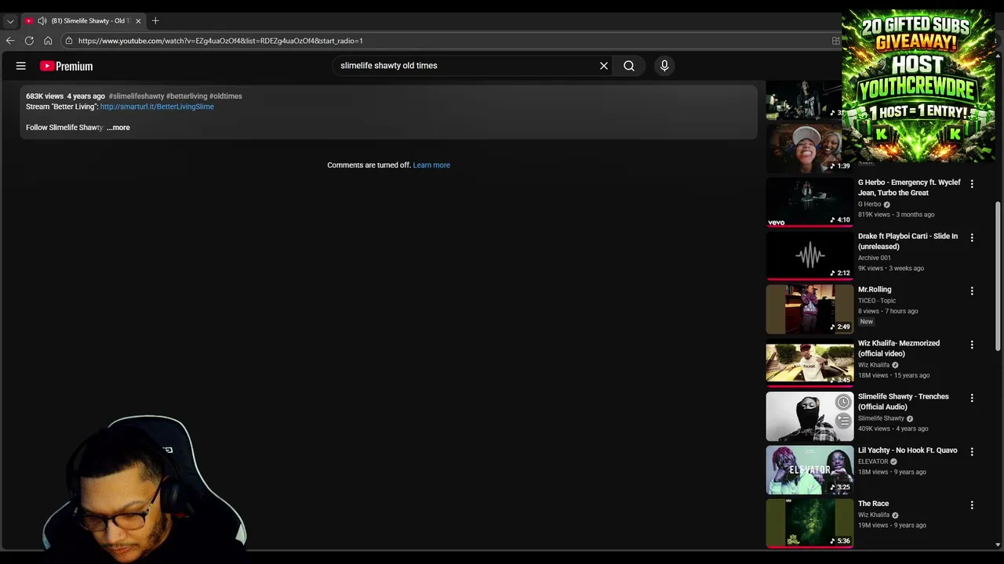
Task: Open title 'Lil Yachty - No Hook Ft. Quavo'
Action: [908, 450]
